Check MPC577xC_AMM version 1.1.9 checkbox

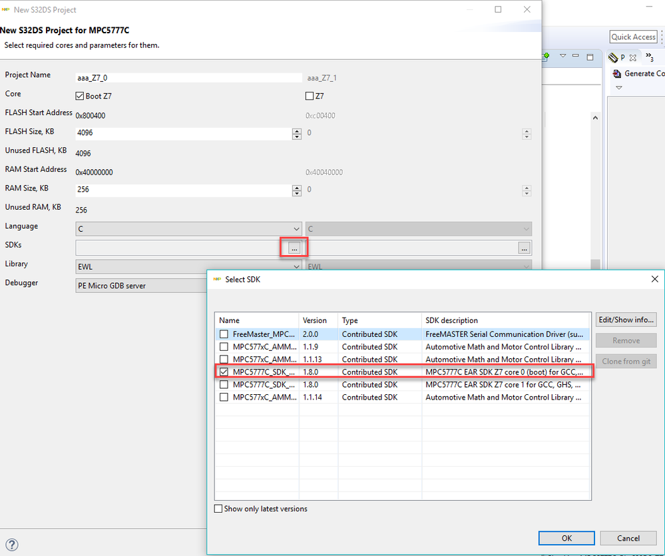point(224,347)
